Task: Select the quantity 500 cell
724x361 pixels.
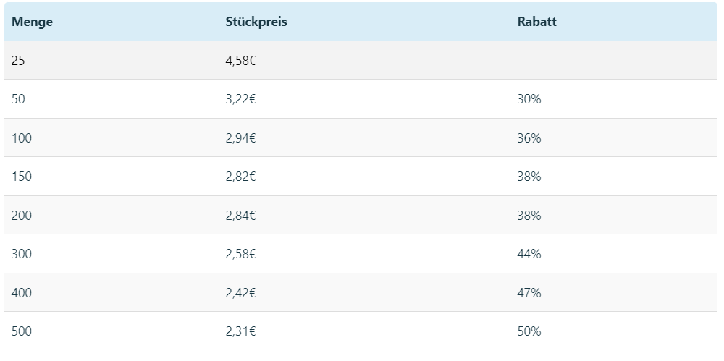Action: 22,331
